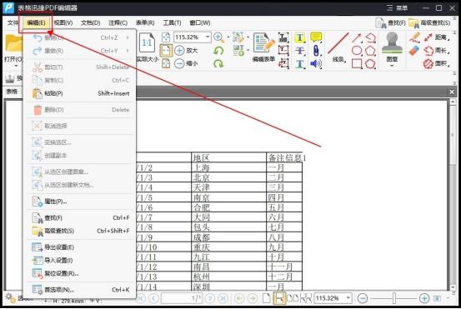The image size is (461, 309).
Task: Open the 表单(R) menu
Action: 145,23
